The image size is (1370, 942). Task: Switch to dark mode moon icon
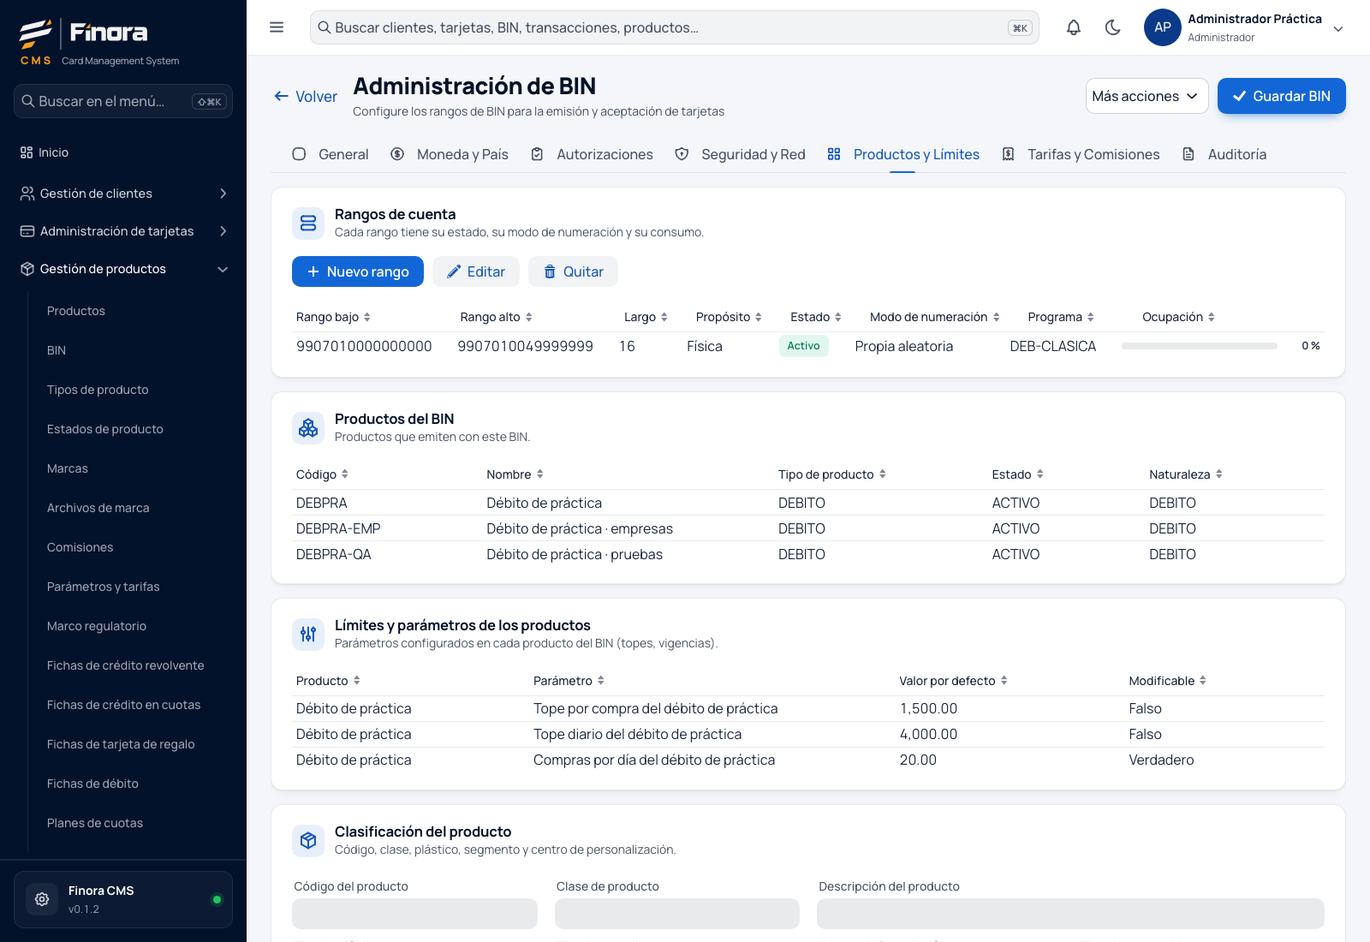pos(1113,27)
